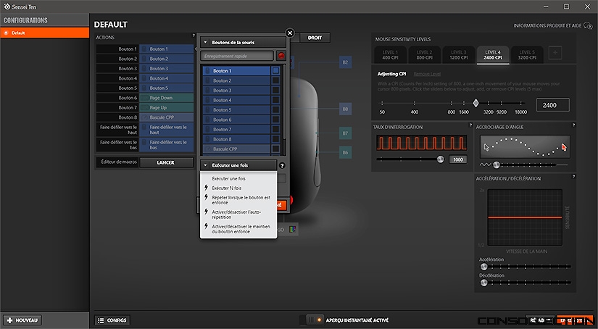The height and width of the screenshot is (329, 598).
Task: Click the angle snapping slider knob
Action: [497, 164]
